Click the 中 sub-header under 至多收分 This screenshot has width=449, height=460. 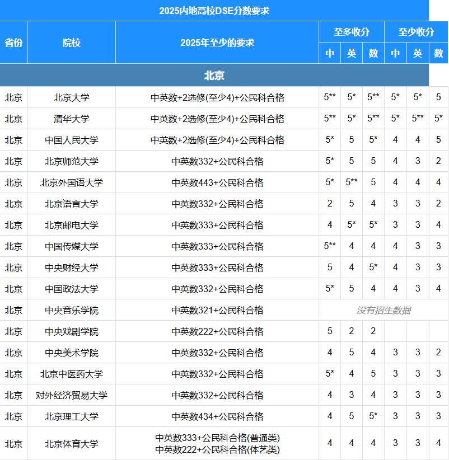330,54
